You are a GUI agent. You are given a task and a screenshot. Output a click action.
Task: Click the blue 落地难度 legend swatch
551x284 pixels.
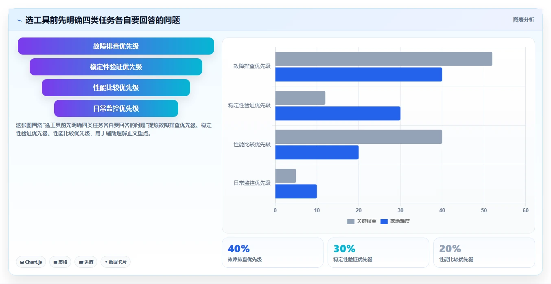pos(384,221)
